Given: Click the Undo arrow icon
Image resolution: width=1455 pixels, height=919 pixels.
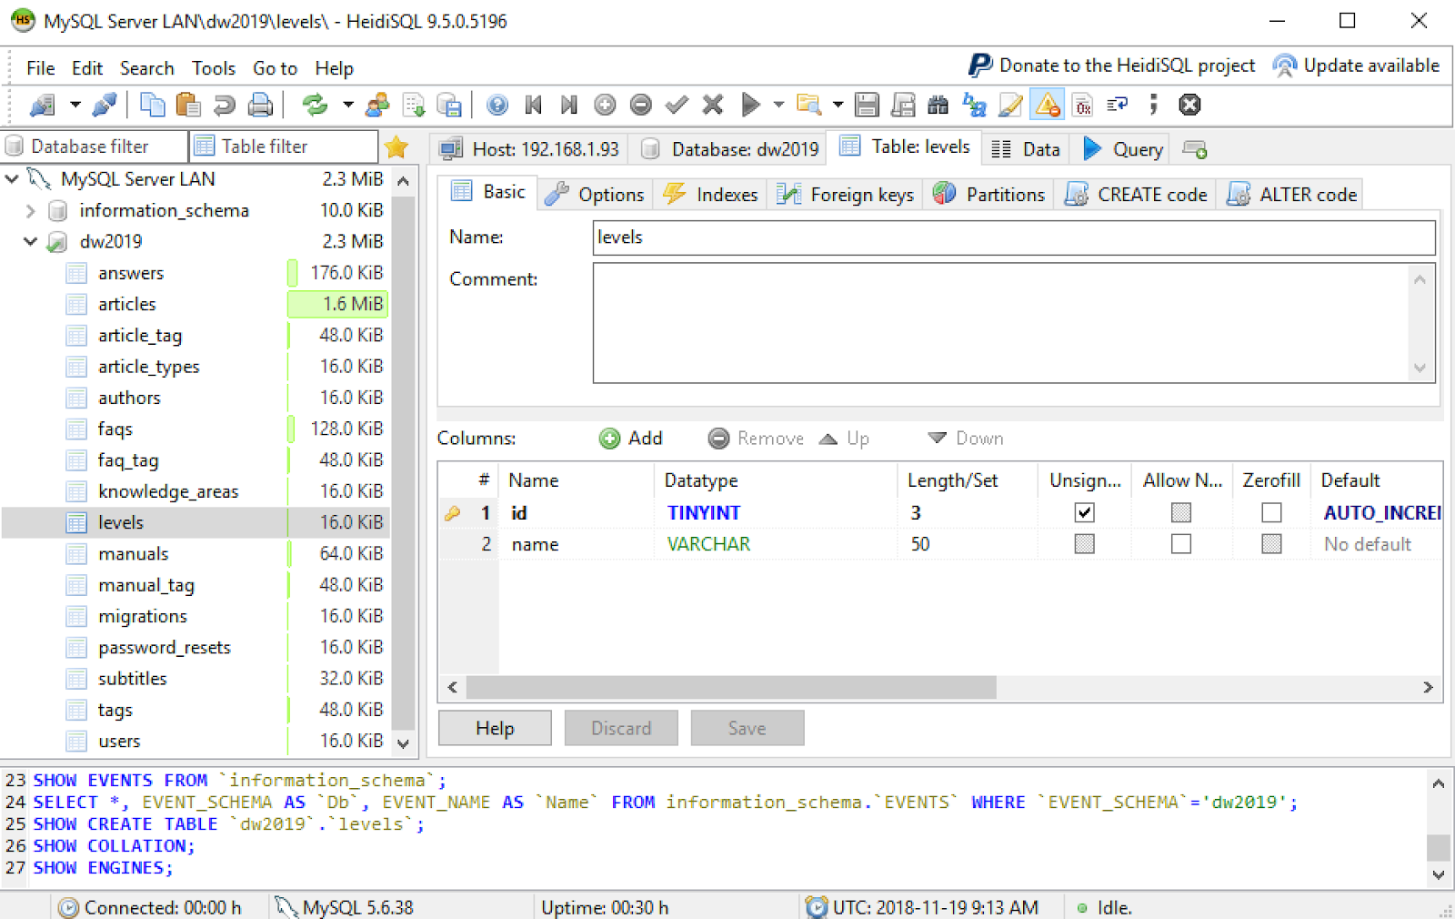Looking at the screenshot, I should coord(225,106).
